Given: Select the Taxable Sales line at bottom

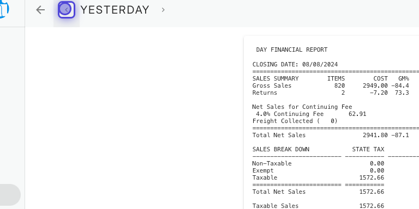Looking at the screenshot, I should coord(318,206).
